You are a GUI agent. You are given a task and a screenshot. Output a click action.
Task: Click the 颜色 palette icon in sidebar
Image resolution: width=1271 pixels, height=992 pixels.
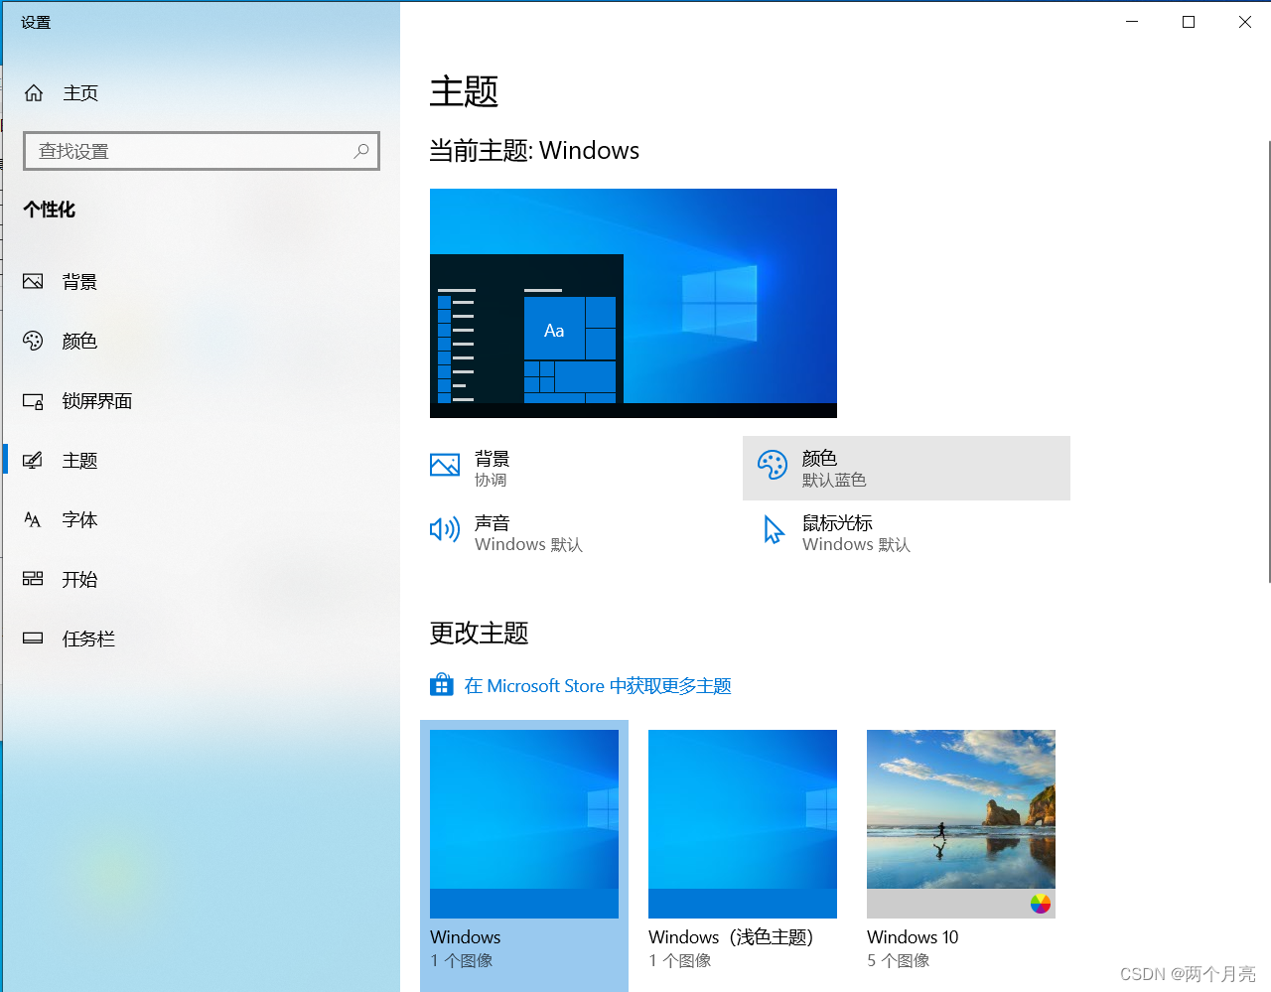pyautogui.click(x=33, y=341)
